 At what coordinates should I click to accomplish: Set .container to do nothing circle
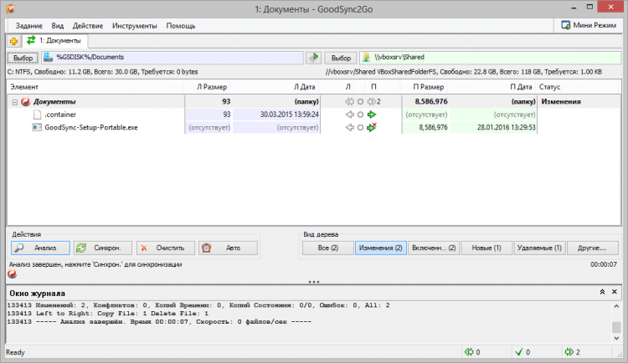[360, 115]
